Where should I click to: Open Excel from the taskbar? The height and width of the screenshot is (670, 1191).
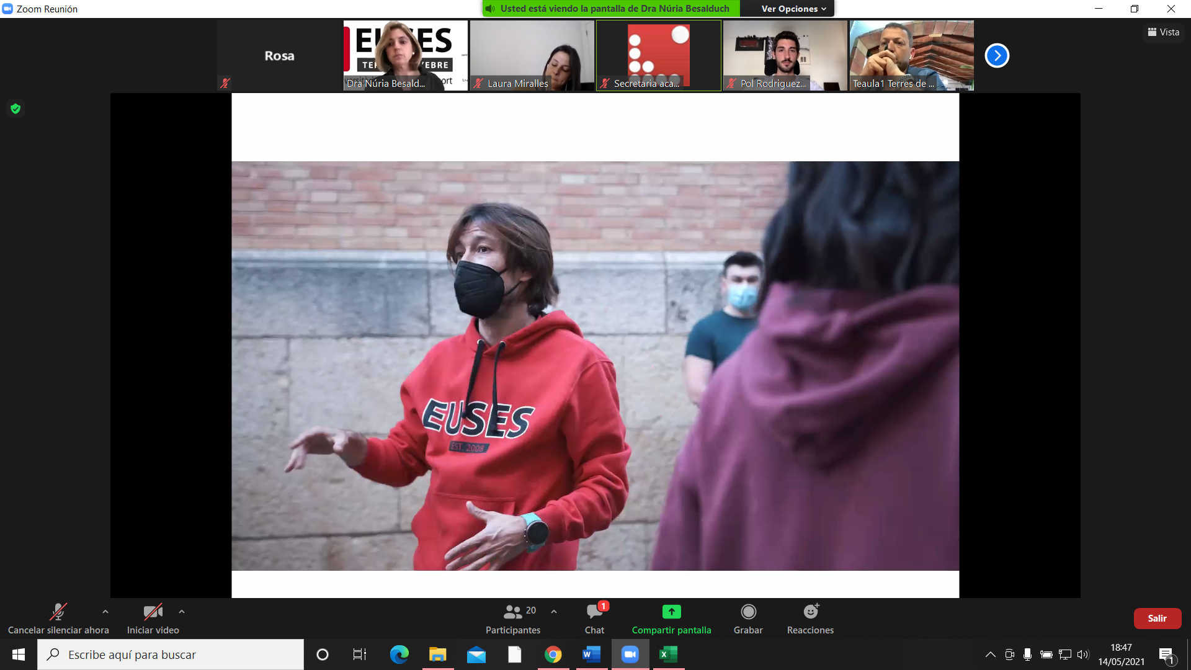coord(668,654)
